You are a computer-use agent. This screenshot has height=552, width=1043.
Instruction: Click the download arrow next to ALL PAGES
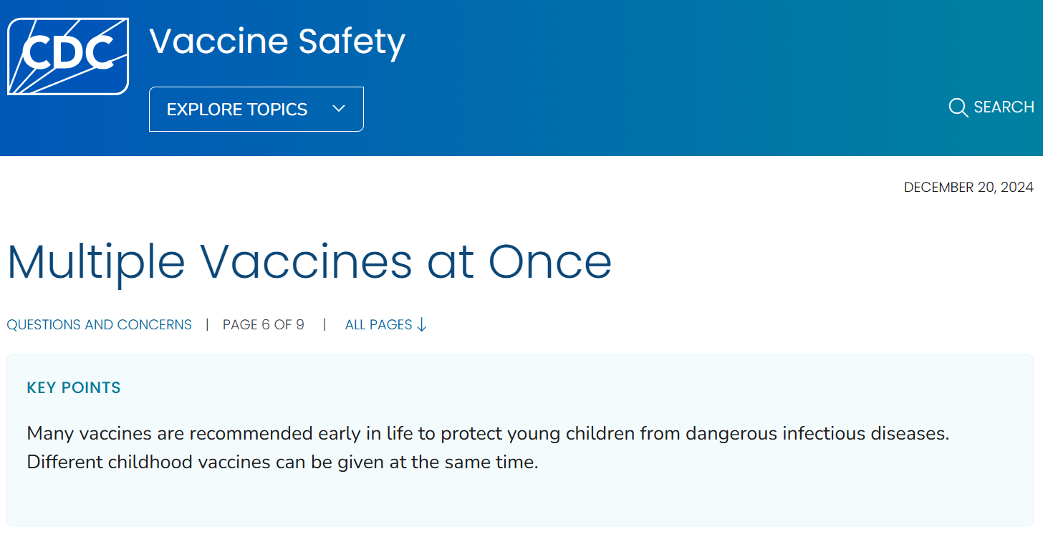coord(423,324)
